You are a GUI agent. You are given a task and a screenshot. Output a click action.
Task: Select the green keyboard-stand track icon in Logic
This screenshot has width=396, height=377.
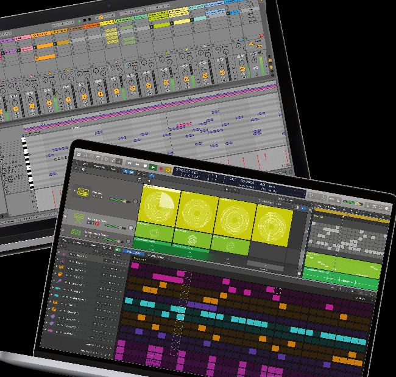(x=79, y=218)
